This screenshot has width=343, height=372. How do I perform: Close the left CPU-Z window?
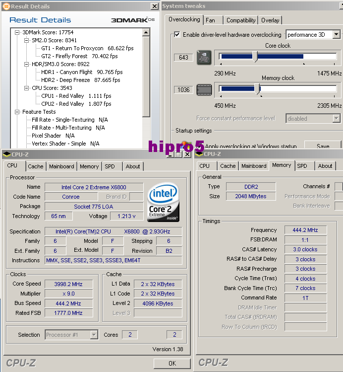187,154
